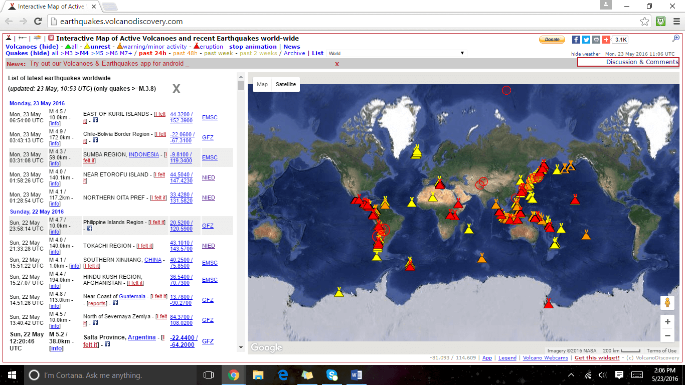Click the print share icon
This screenshot has width=685, height=385.
tap(596, 40)
